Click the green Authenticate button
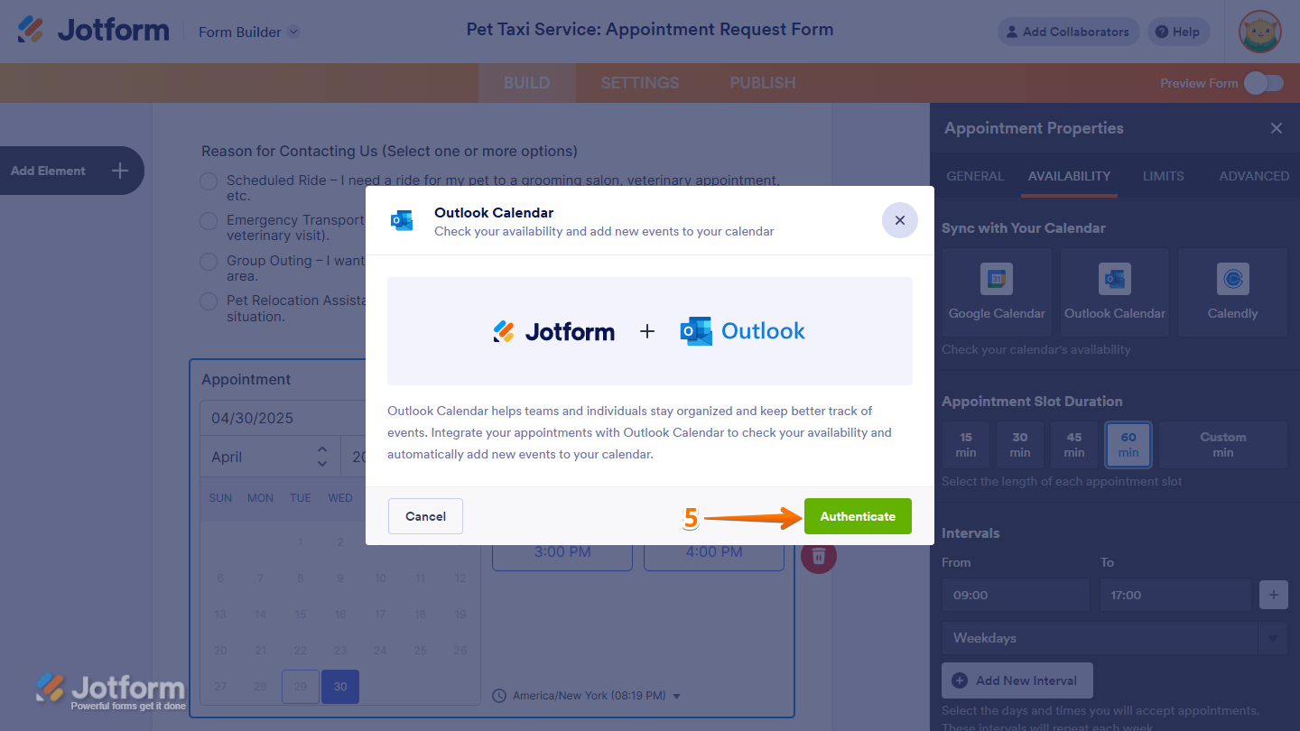 (x=858, y=516)
